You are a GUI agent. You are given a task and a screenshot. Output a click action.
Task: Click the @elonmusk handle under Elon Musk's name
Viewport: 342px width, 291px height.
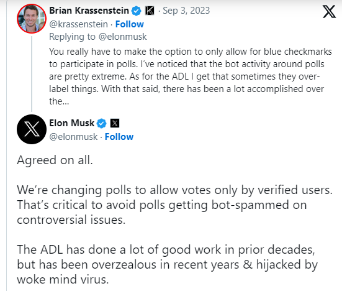[73, 137]
